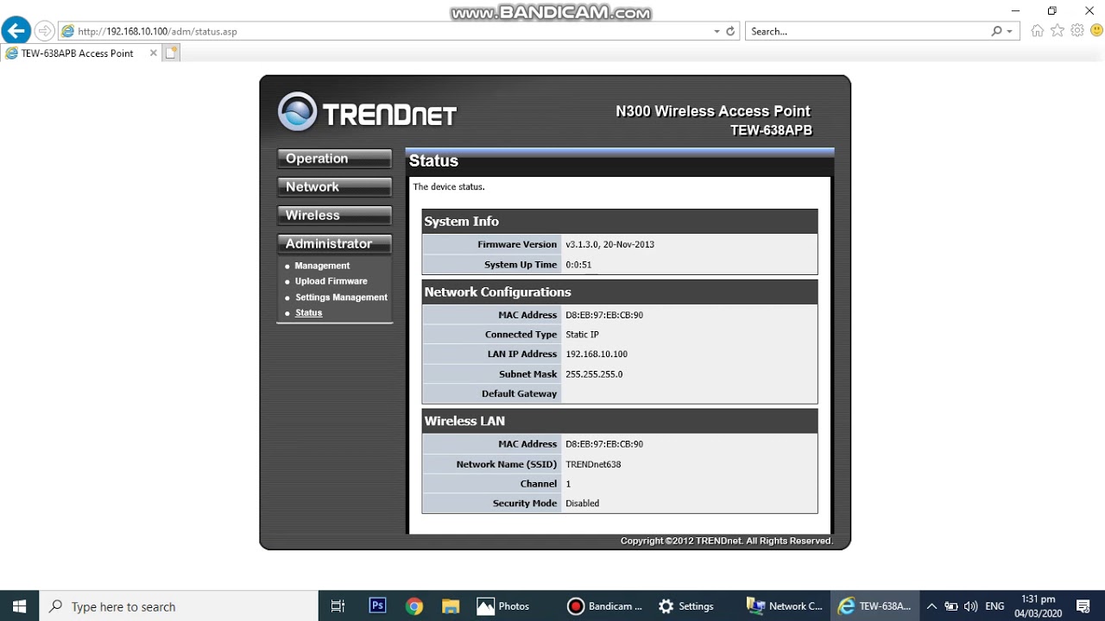
Task: Close the TEW-638APB Access Point tab
Action: pos(154,53)
